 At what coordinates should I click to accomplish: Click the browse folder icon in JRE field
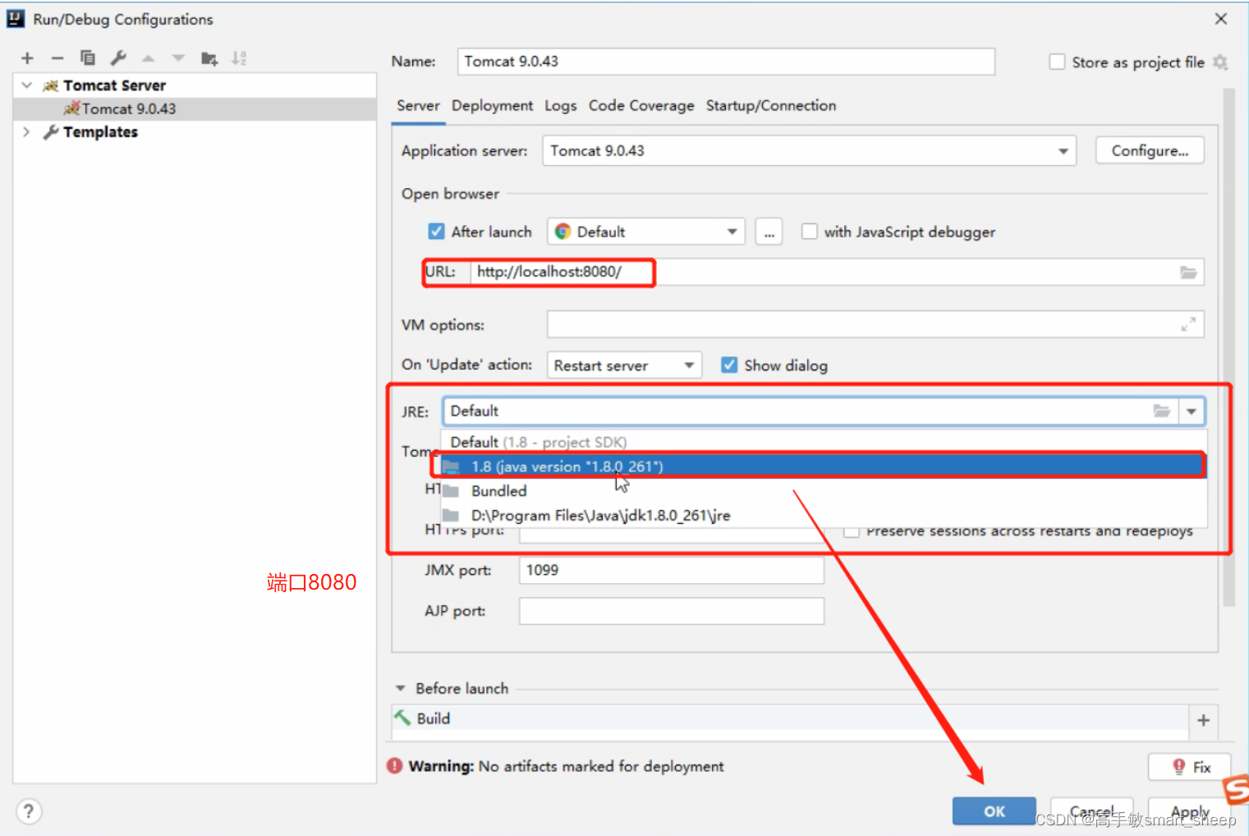tap(1161, 411)
